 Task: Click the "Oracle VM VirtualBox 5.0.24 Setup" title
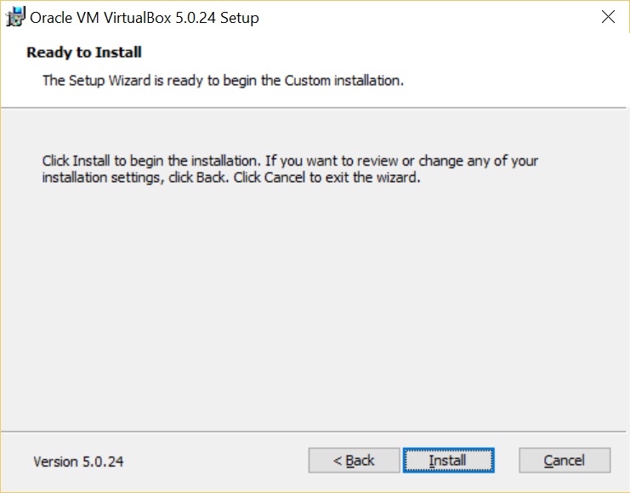tap(145, 17)
